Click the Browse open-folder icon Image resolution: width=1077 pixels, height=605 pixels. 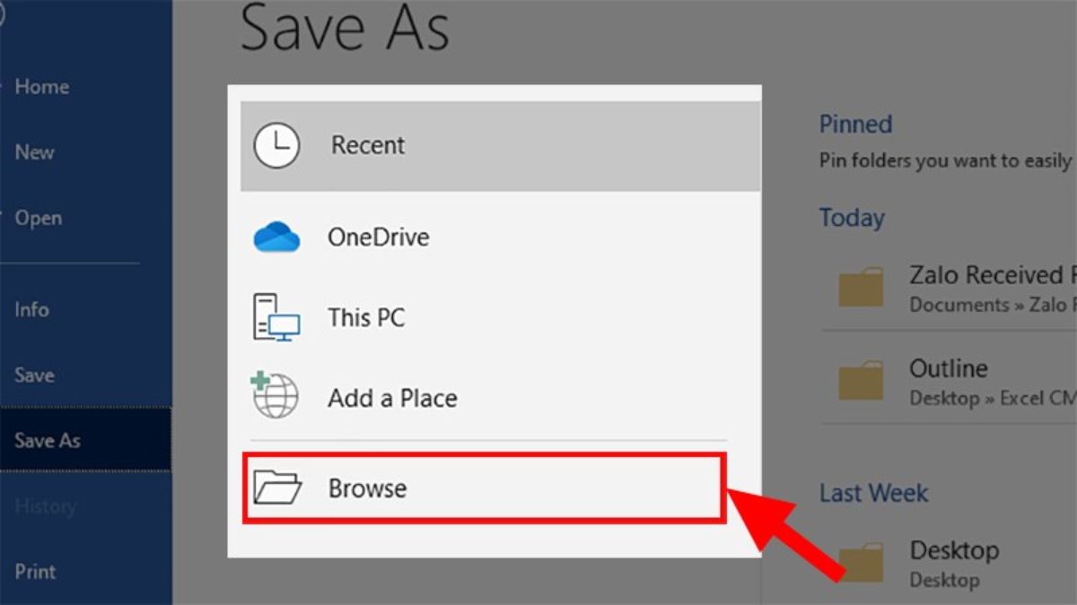point(277,488)
